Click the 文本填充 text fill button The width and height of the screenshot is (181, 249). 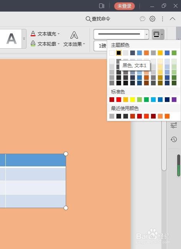click(x=43, y=34)
